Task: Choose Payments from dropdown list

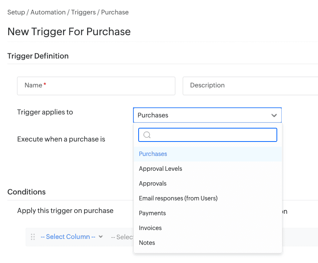Action: 152,213
